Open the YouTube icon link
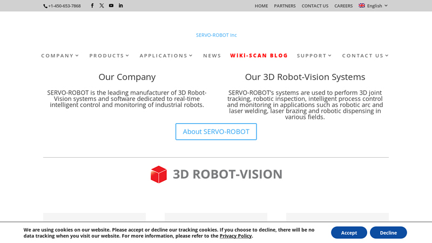 (111, 5)
